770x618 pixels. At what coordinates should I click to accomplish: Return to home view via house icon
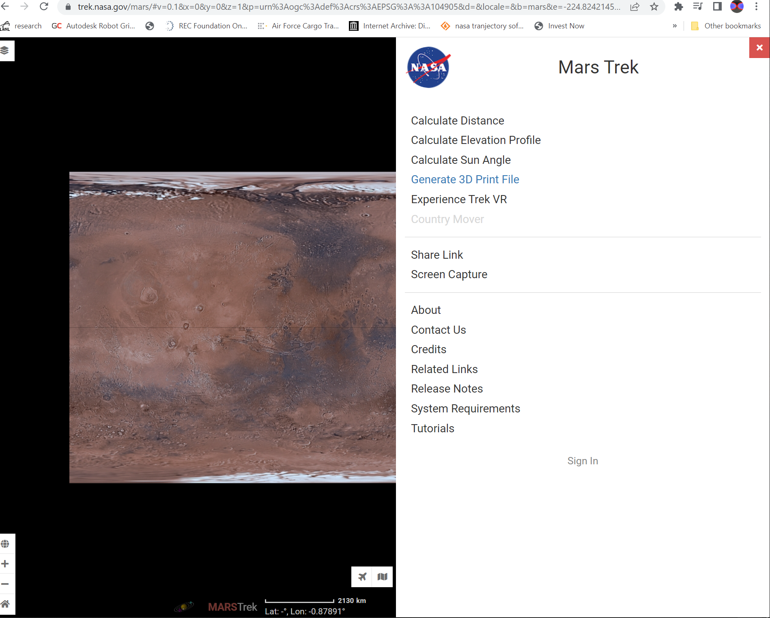click(5, 604)
